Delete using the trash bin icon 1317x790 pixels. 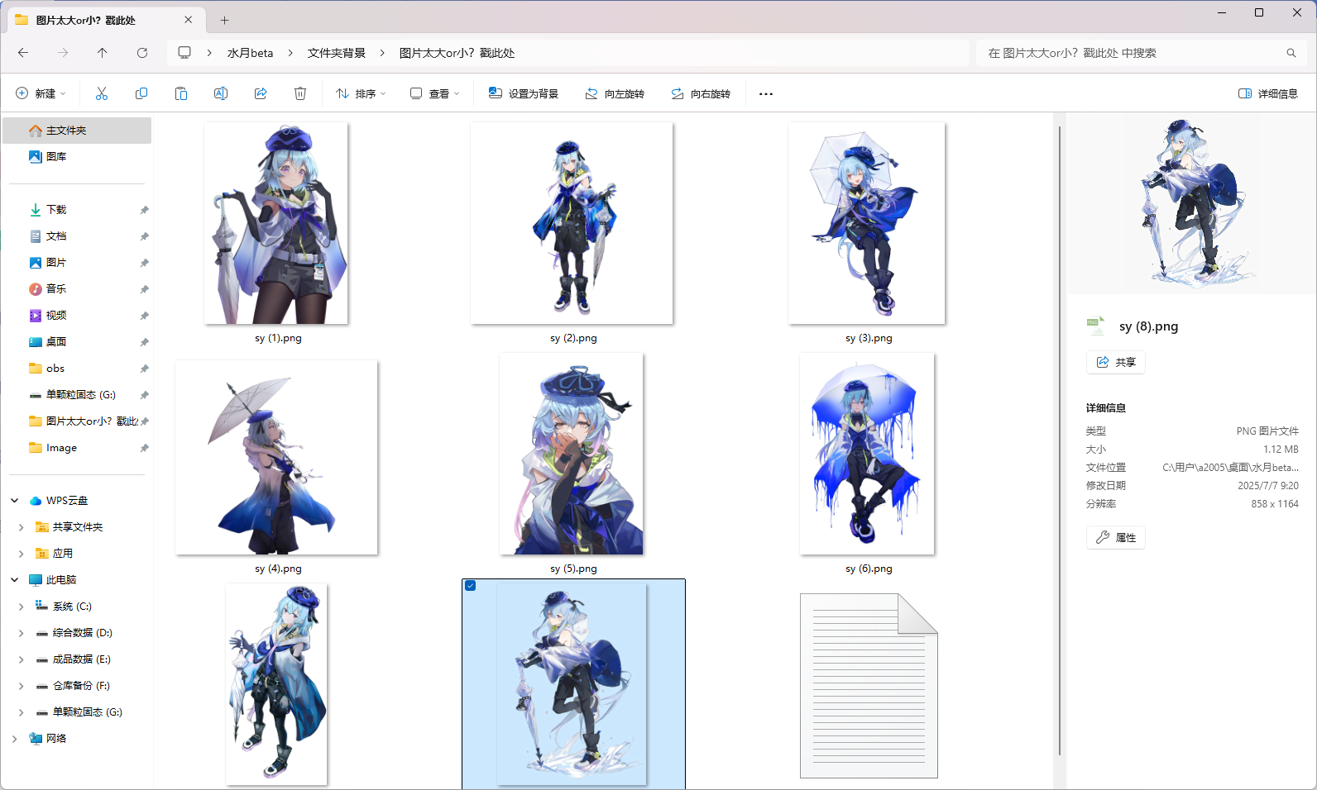300,93
